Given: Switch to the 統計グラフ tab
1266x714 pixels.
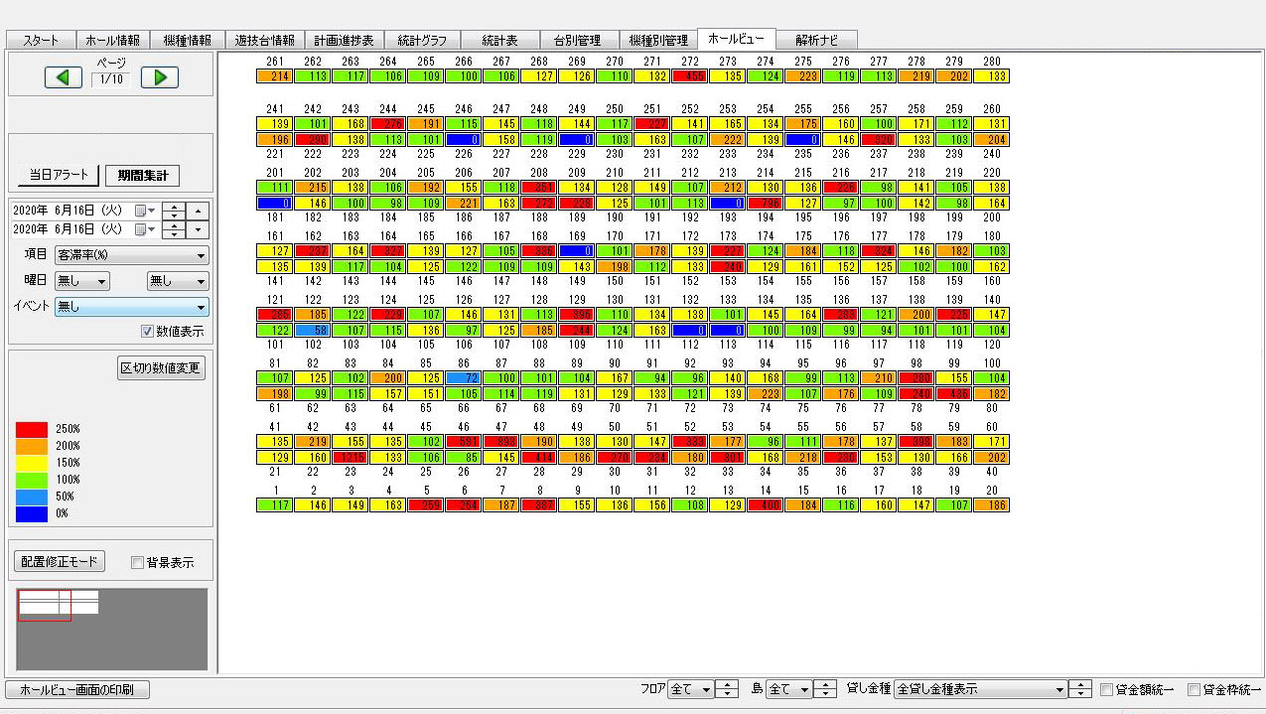Looking at the screenshot, I should tap(422, 41).
